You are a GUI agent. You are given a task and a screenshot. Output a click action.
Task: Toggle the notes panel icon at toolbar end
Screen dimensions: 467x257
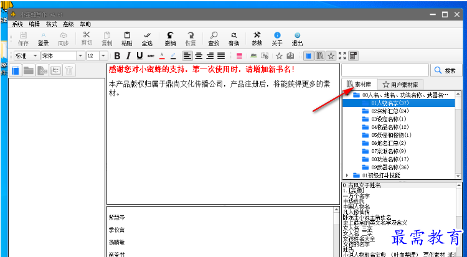[x=353, y=55]
